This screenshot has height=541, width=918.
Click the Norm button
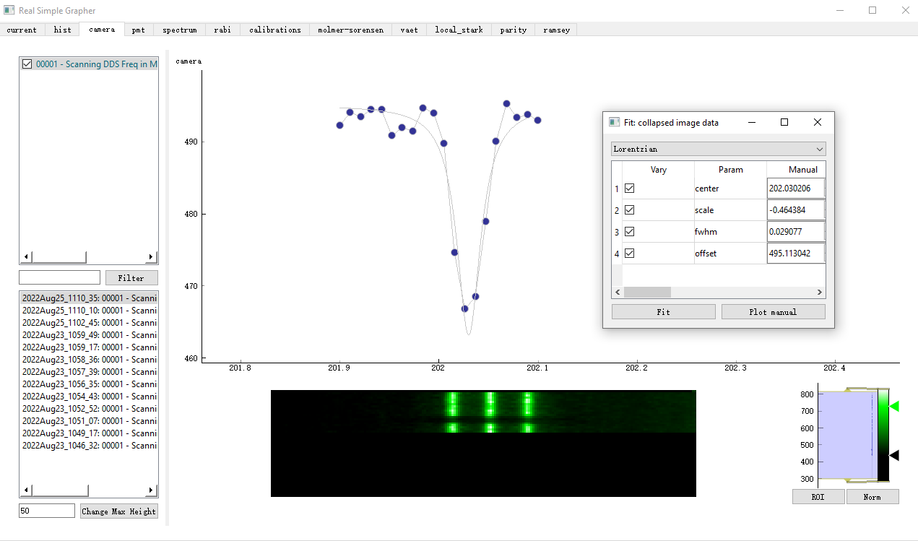(x=872, y=497)
